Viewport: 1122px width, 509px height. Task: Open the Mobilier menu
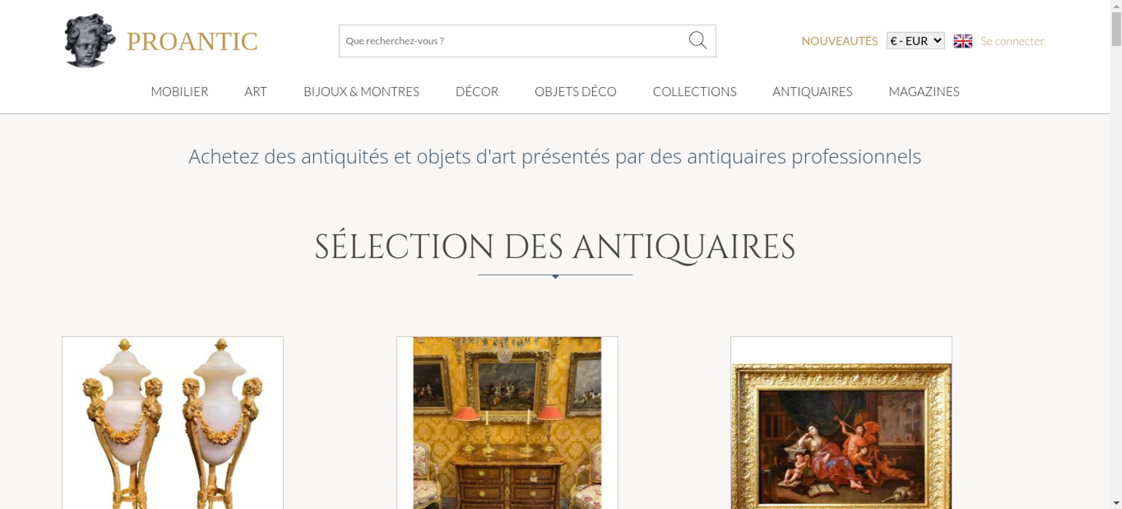(x=180, y=91)
